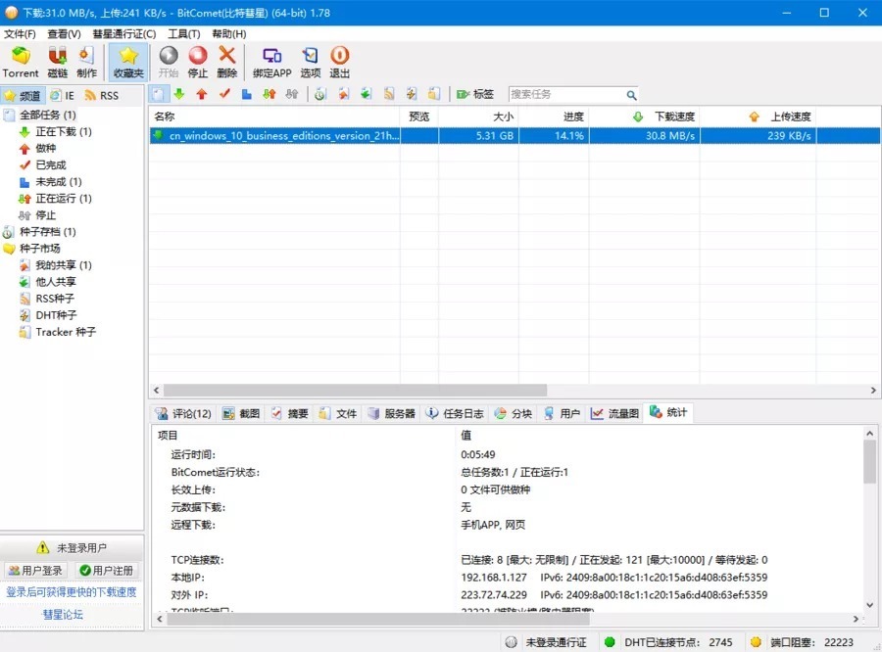Stop the task with 停止 icon

point(197,62)
